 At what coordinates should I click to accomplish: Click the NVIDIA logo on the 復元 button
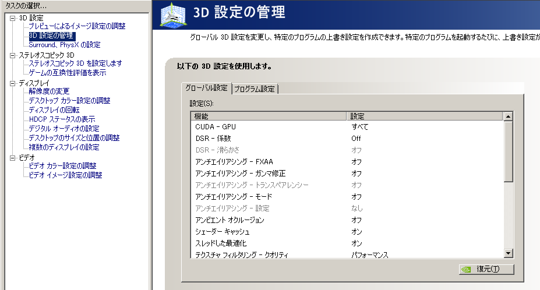pyautogui.click(x=466, y=270)
